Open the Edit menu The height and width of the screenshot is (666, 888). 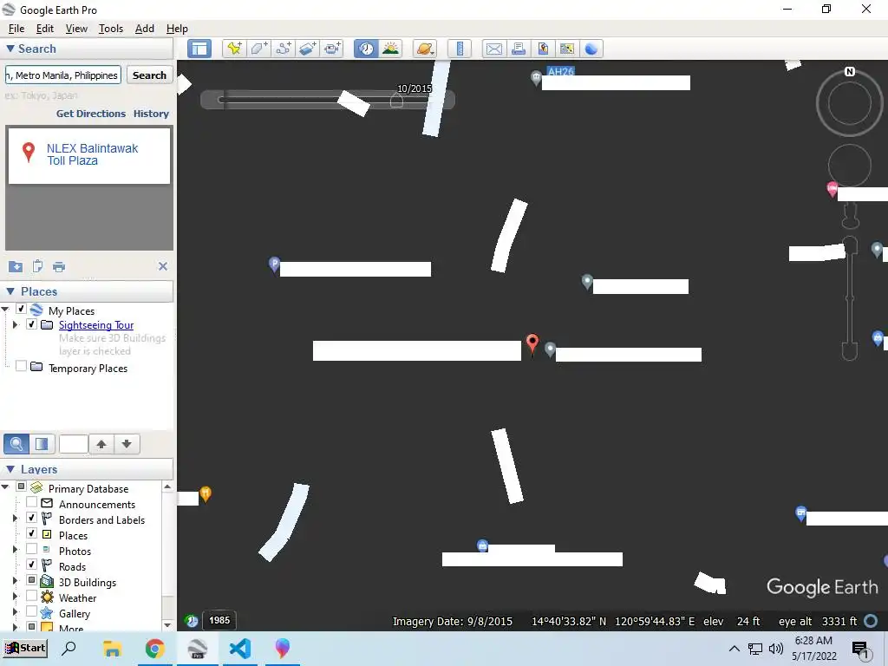click(45, 29)
